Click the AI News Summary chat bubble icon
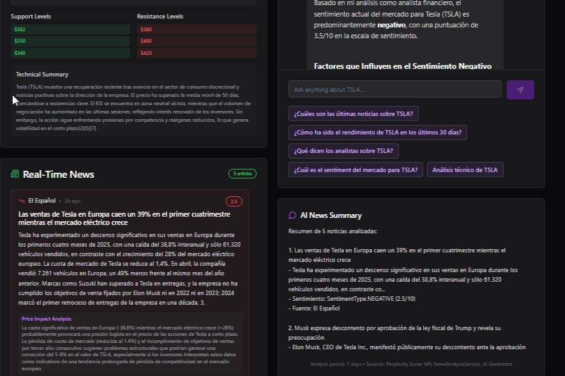Image resolution: width=565 pixels, height=376 pixels. coord(292,215)
